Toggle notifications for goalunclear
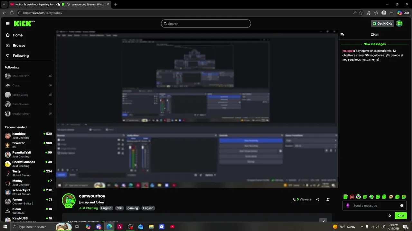Image resolution: width=412 pixels, height=231 pixels. tap(50, 114)
